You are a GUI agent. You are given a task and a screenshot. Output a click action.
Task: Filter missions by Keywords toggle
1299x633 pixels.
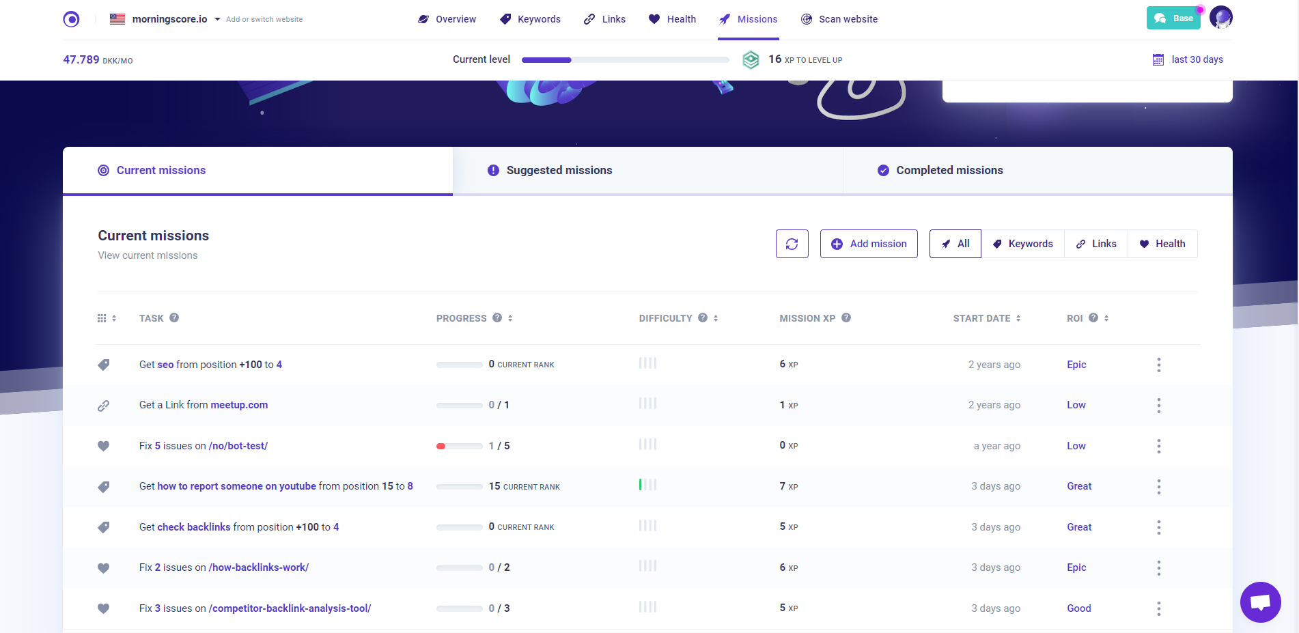click(1022, 244)
